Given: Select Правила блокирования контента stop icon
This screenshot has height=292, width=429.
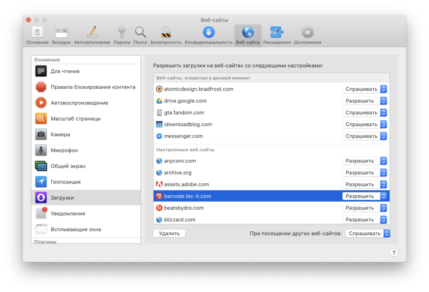Looking at the screenshot, I should 41,87.
